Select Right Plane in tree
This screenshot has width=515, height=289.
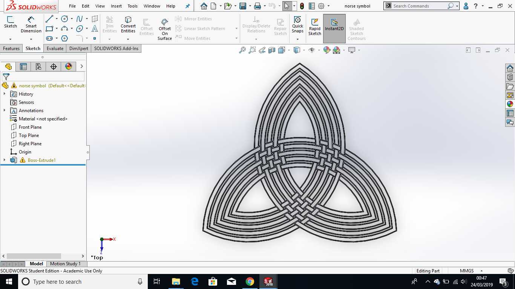(x=30, y=144)
